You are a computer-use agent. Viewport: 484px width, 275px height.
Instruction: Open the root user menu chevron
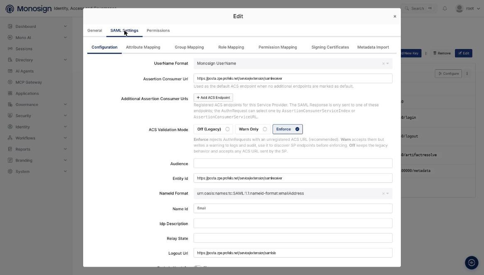pos(479,8)
